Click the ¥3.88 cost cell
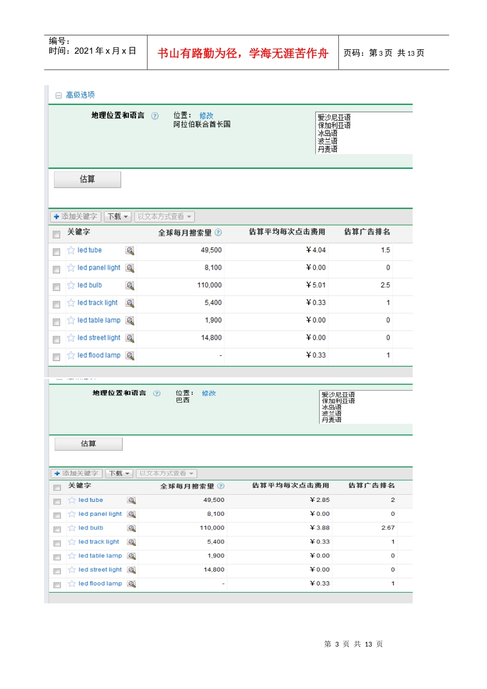This screenshot has width=487, height=689. click(x=320, y=528)
